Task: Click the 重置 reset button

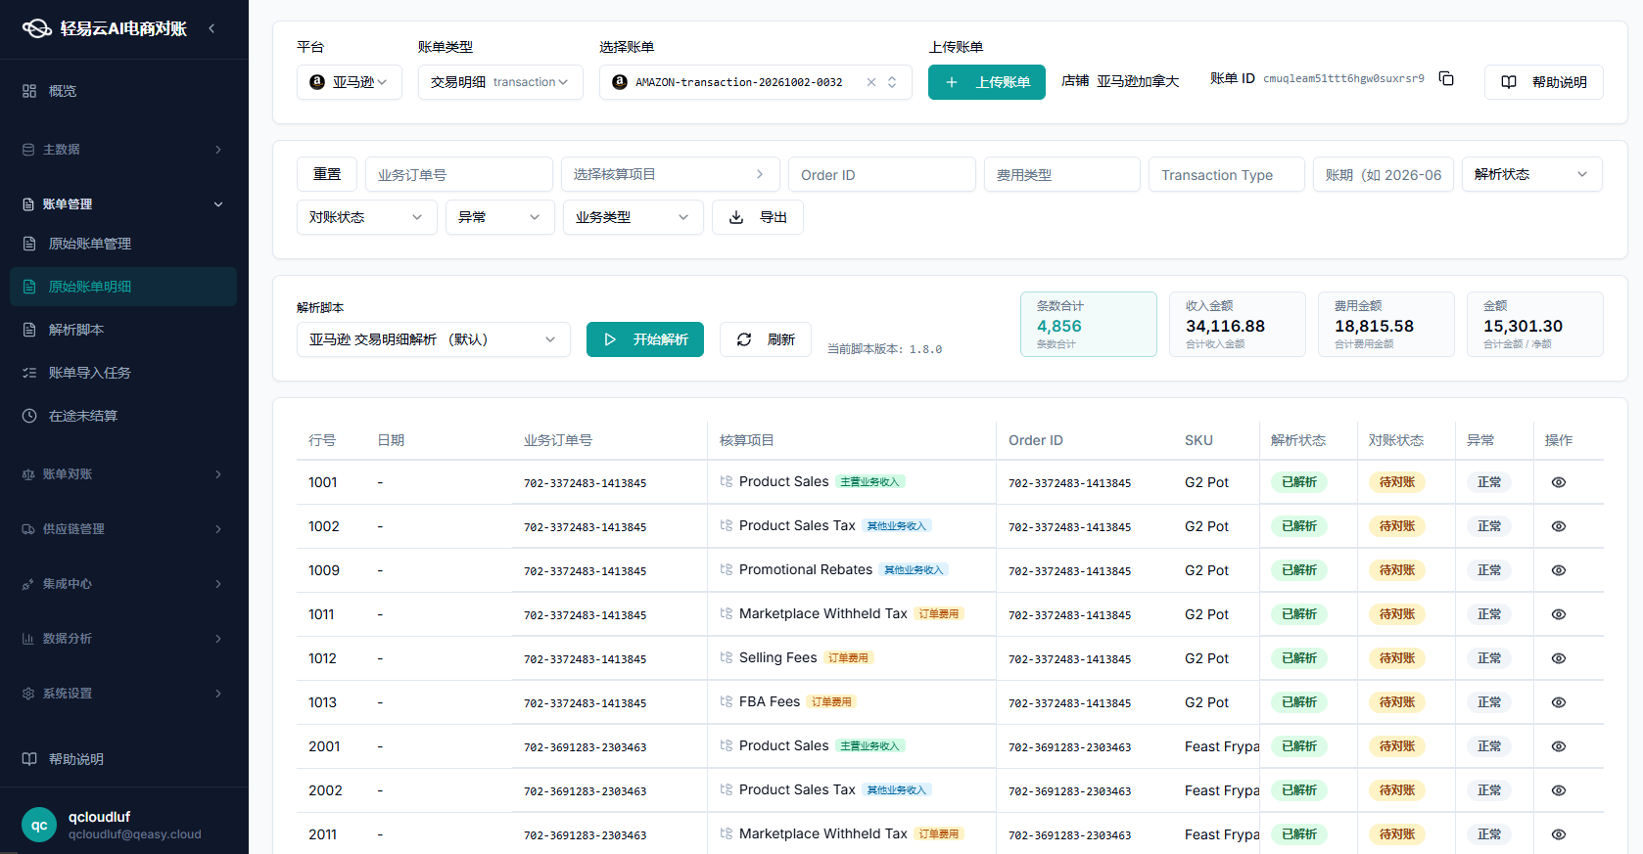Action: tap(327, 174)
